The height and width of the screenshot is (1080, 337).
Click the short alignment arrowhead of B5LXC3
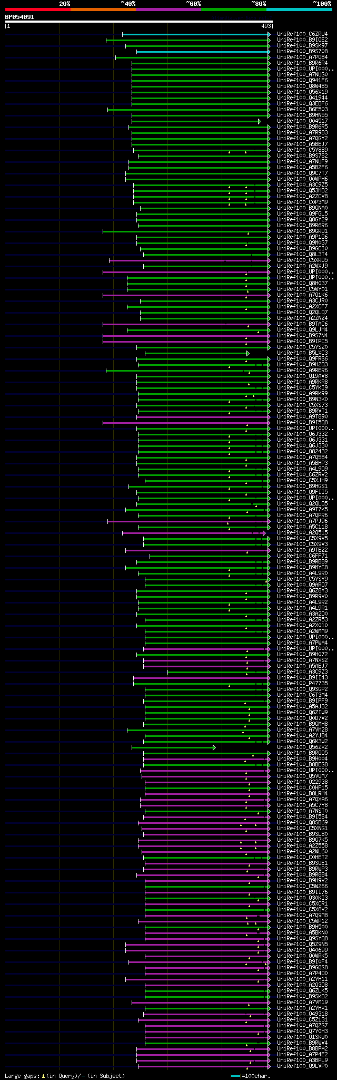tap(247, 353)
